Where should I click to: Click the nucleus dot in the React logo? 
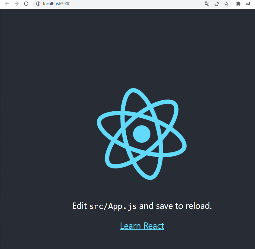click(142, 134)
